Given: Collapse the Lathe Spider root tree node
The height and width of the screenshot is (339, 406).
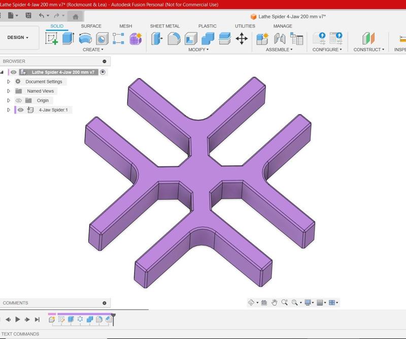Looking at the screenshot, I should pos(2,72).
